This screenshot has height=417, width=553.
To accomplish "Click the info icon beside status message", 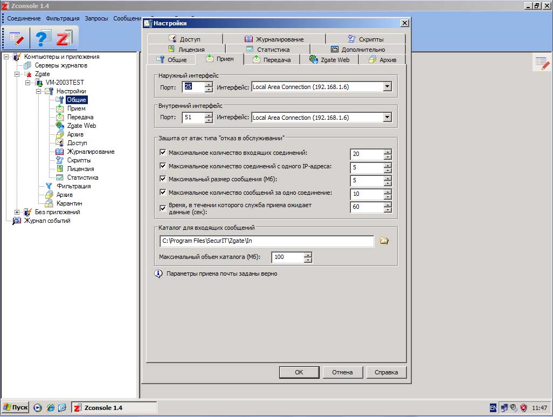I will (158, 274).
